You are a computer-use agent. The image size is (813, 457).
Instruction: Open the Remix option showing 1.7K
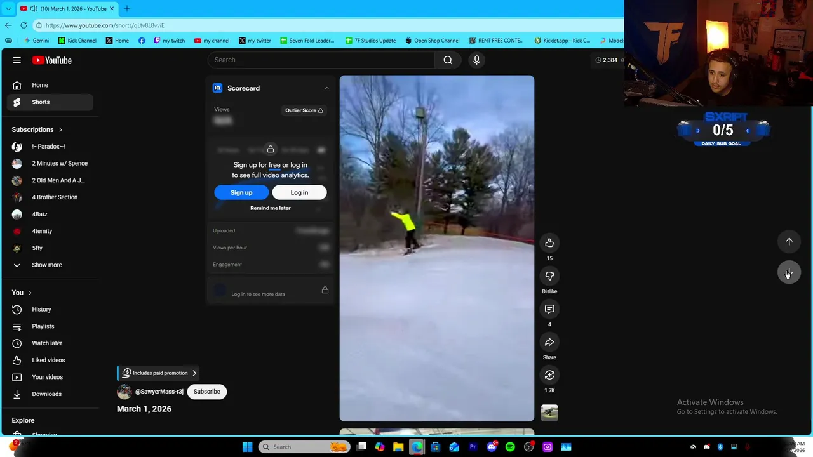(549, 375)
